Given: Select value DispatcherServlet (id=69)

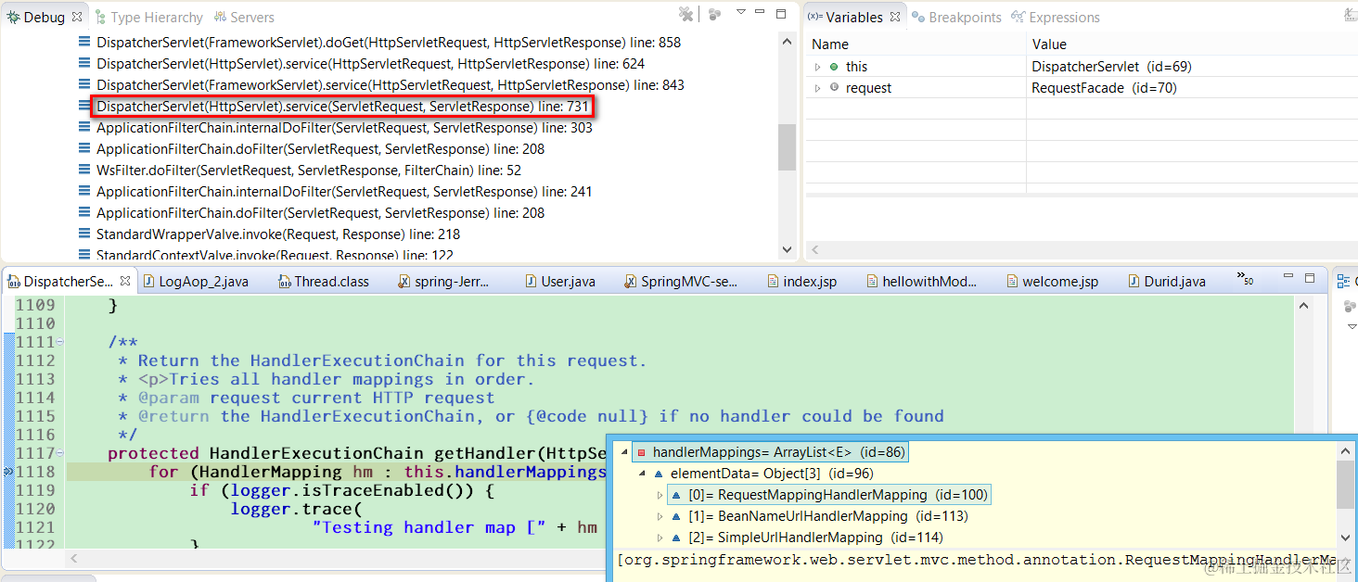Looking at the screenshot, I should click(1111, 67).
